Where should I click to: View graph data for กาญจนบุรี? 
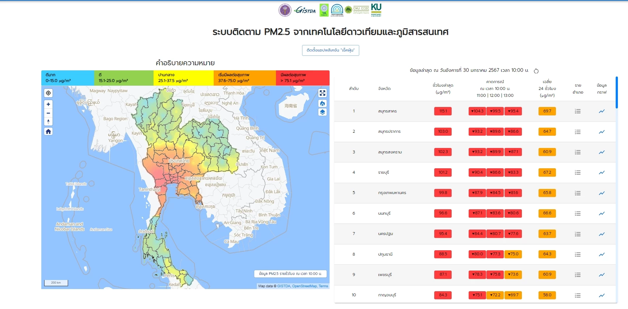602,295
